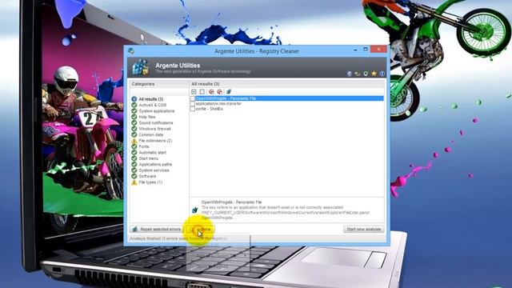Image resolution: width=512 pixels, height=288 pixels.
Task: Click the gold star icon in header
Action: (374, 74)
